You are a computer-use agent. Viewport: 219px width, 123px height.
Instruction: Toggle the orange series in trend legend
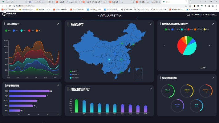(x=39, y=30)
